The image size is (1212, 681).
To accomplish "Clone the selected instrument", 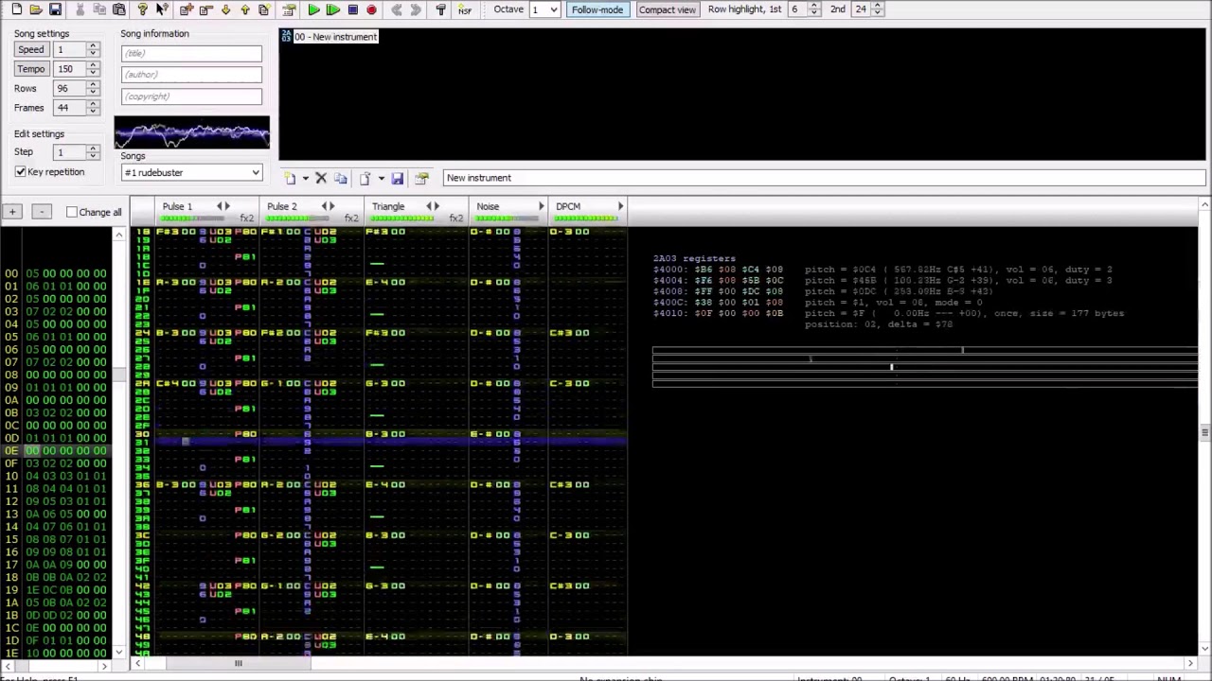I will coord(341,178).
